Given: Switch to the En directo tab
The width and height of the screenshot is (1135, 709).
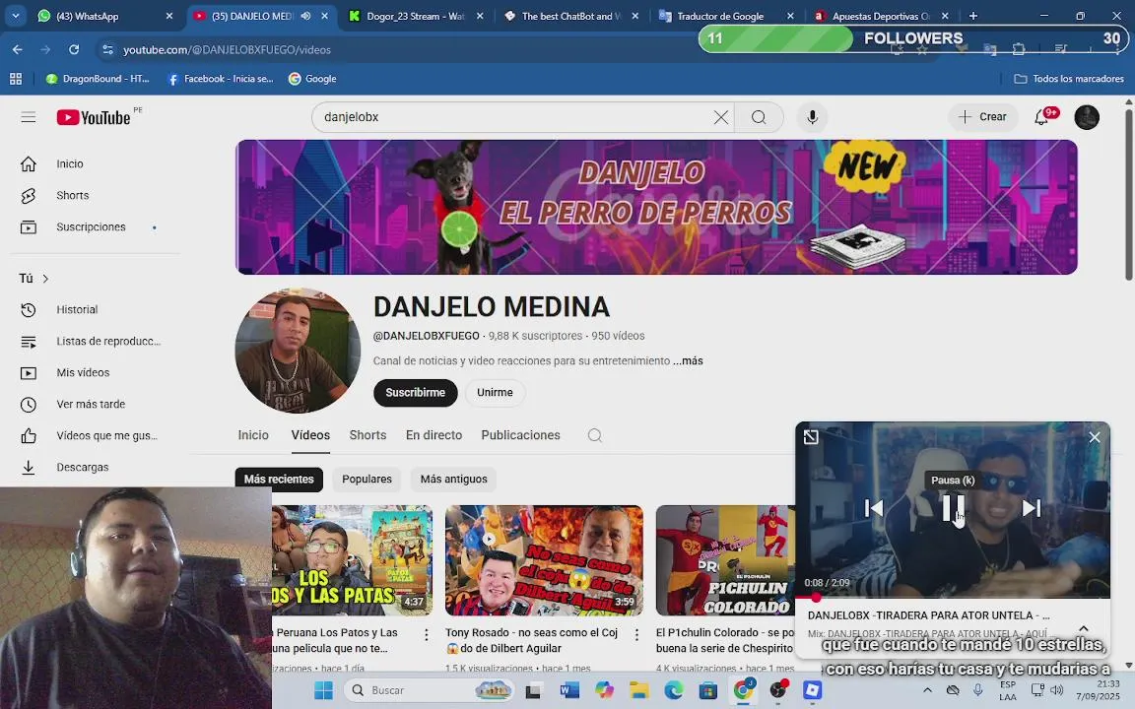Looking at the screenshot, I should coord(434,435).
